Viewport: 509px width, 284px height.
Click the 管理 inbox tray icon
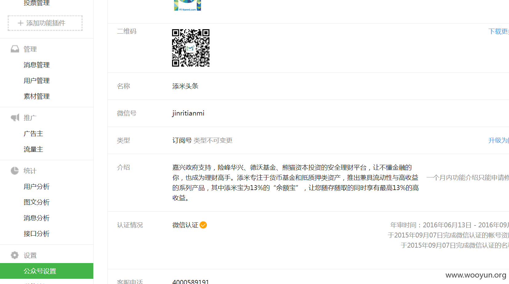point(15,49)
